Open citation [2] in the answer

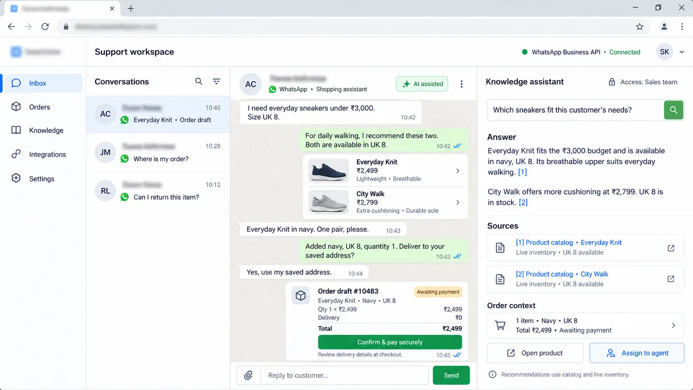(x=523, y=202)
